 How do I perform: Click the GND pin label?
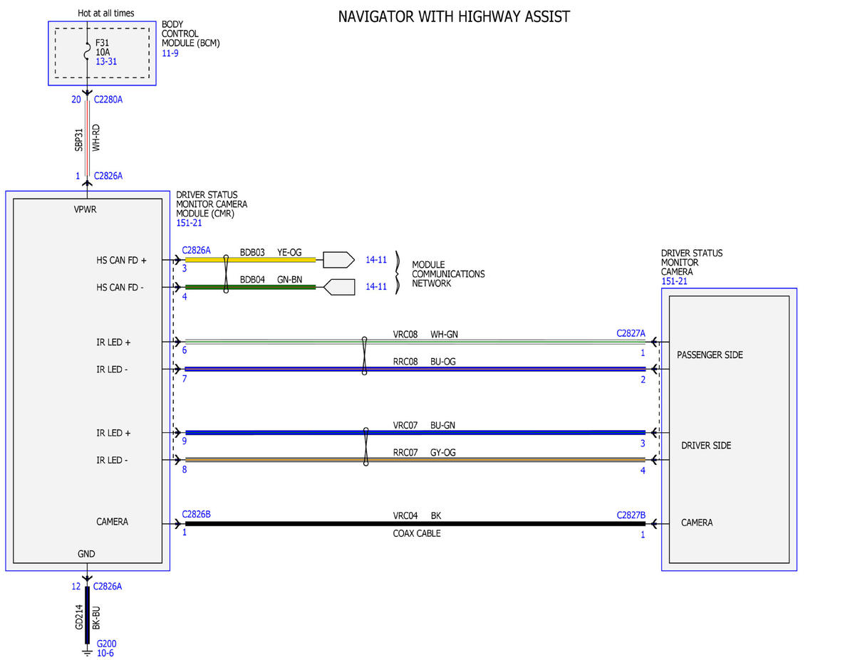(x=86, y=554)
